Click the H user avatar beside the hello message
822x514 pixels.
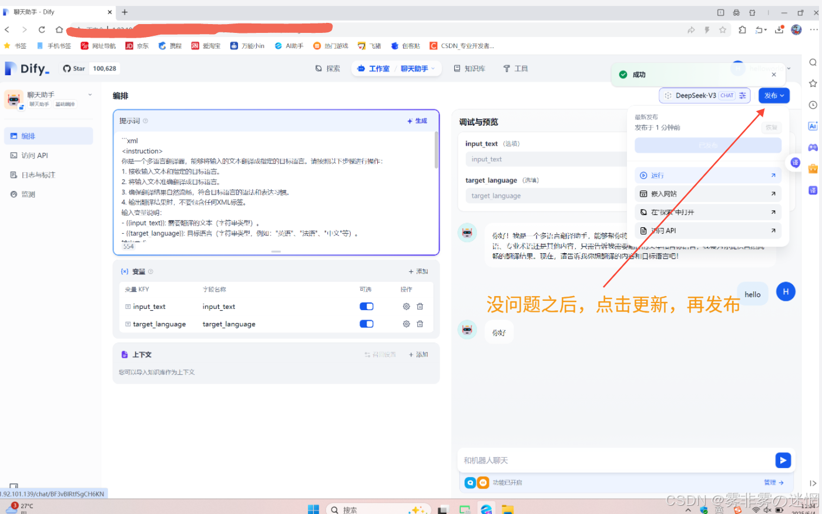point(786,292)
